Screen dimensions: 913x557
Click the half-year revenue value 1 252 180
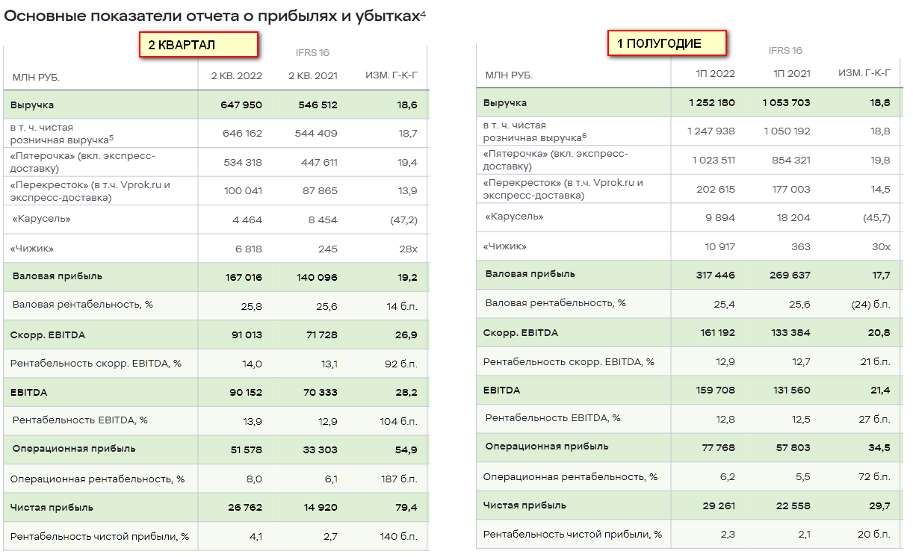pos(712,103)
